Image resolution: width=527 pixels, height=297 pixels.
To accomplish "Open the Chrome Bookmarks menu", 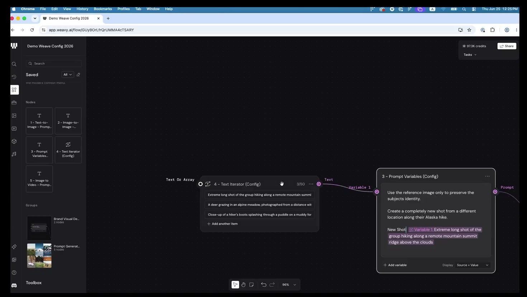I will point(103,9).
